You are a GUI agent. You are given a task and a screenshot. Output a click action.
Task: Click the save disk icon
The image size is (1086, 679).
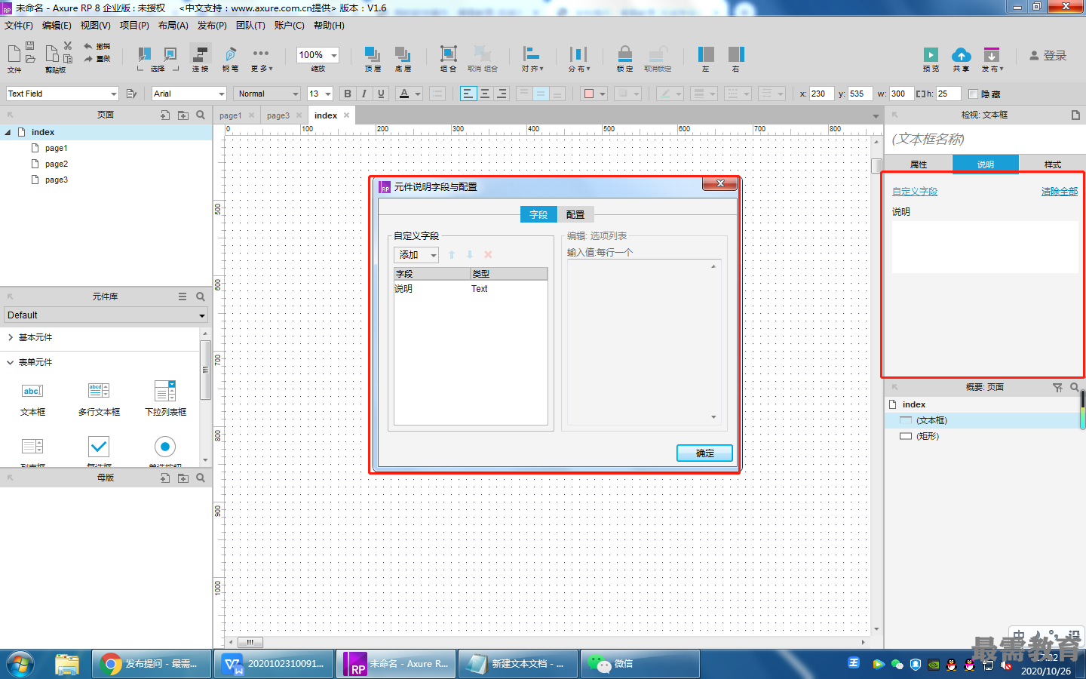(x=30, y=47)
